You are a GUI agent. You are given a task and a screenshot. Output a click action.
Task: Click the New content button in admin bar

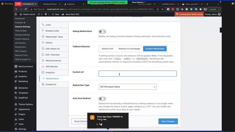click(x=55, y=14)
